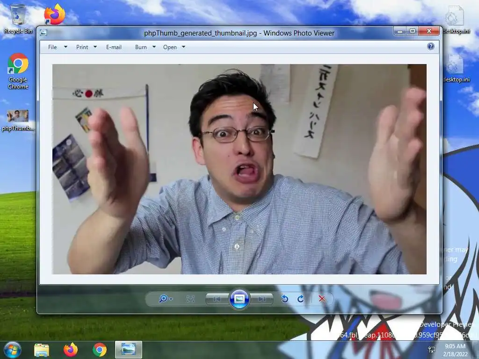Close the Windows Photo Viewer window

(x=429, y=31)
